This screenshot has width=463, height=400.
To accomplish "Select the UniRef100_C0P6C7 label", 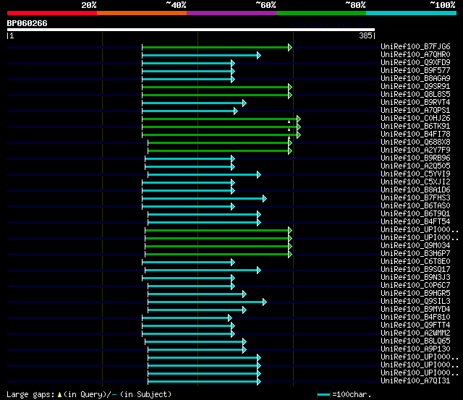I will click(x=415, y=286).
